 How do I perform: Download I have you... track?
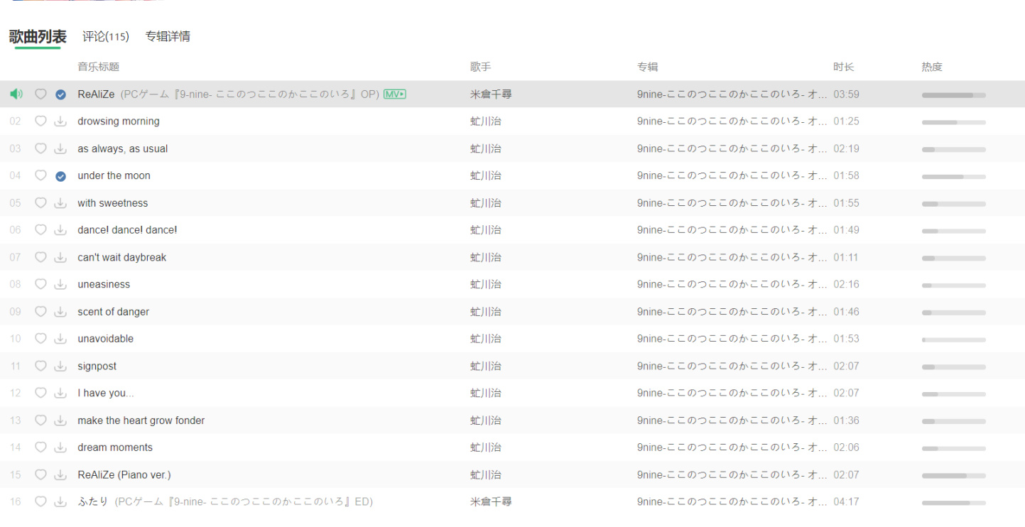[60, 393]
